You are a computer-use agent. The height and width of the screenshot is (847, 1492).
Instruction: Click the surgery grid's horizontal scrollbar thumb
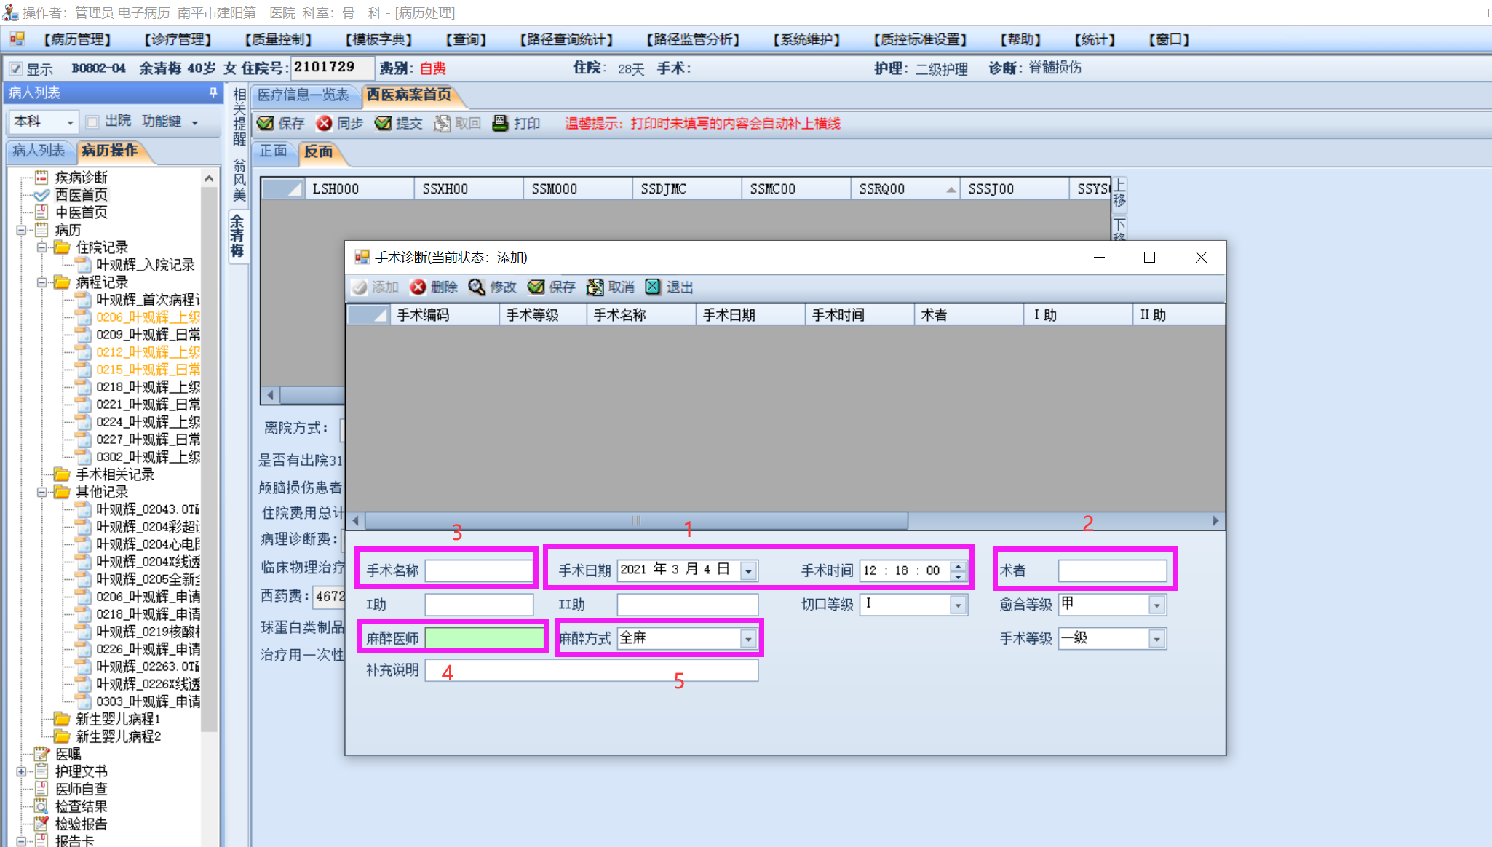(635, 521)
